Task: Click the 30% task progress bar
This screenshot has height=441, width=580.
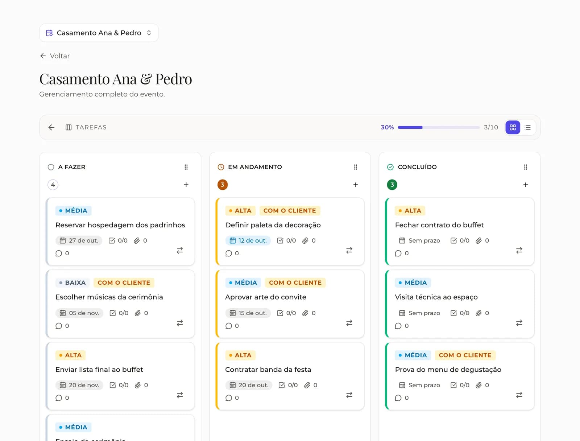Action: tap(439, 127)
